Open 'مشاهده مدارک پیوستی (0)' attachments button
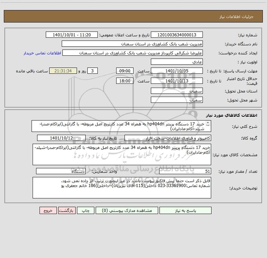 [127, 210]
